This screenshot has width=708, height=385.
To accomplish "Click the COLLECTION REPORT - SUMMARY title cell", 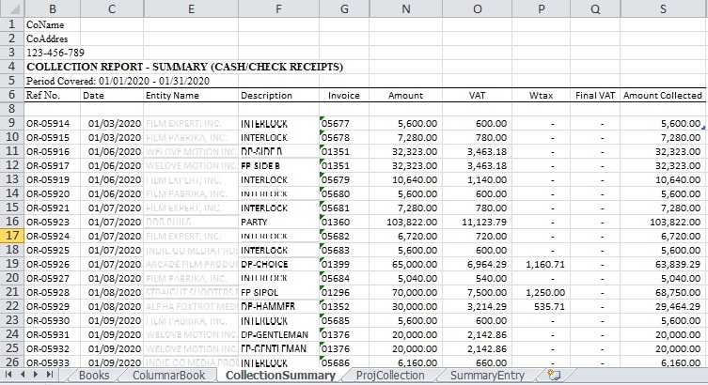I will click(184, 67).
